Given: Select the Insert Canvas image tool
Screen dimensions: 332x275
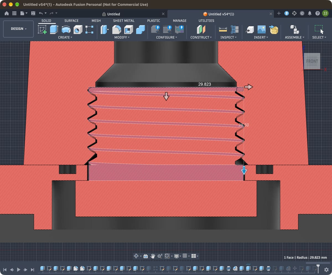Looking at the screenshot, I should [261, 29].
